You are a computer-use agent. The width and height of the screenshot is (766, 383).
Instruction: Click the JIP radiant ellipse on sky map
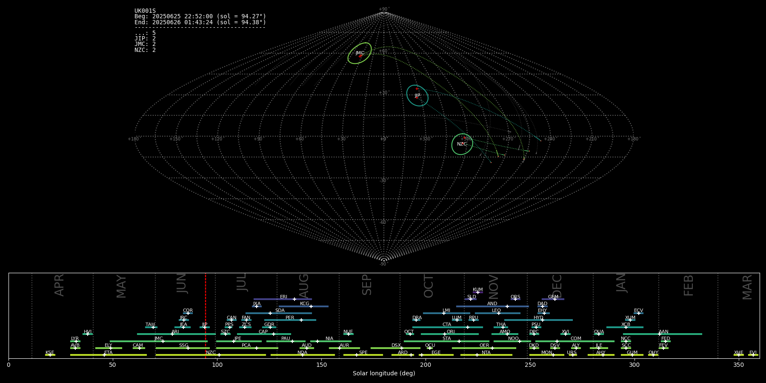point(417,95)
